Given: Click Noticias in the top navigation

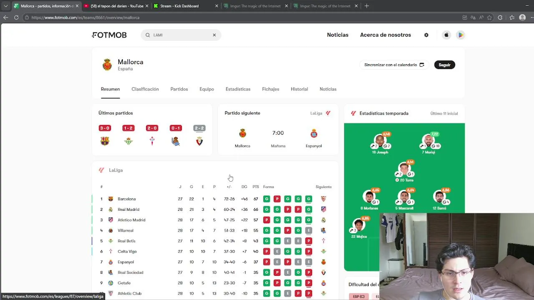Looking at the screenshot, I should pyautogui.click(x=338, y=35).
